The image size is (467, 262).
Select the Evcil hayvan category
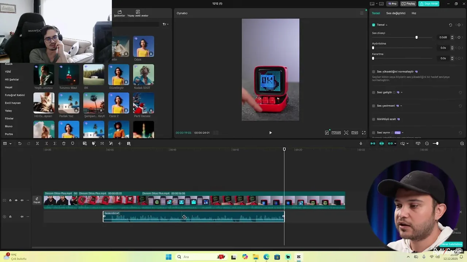tap(13, 103)
